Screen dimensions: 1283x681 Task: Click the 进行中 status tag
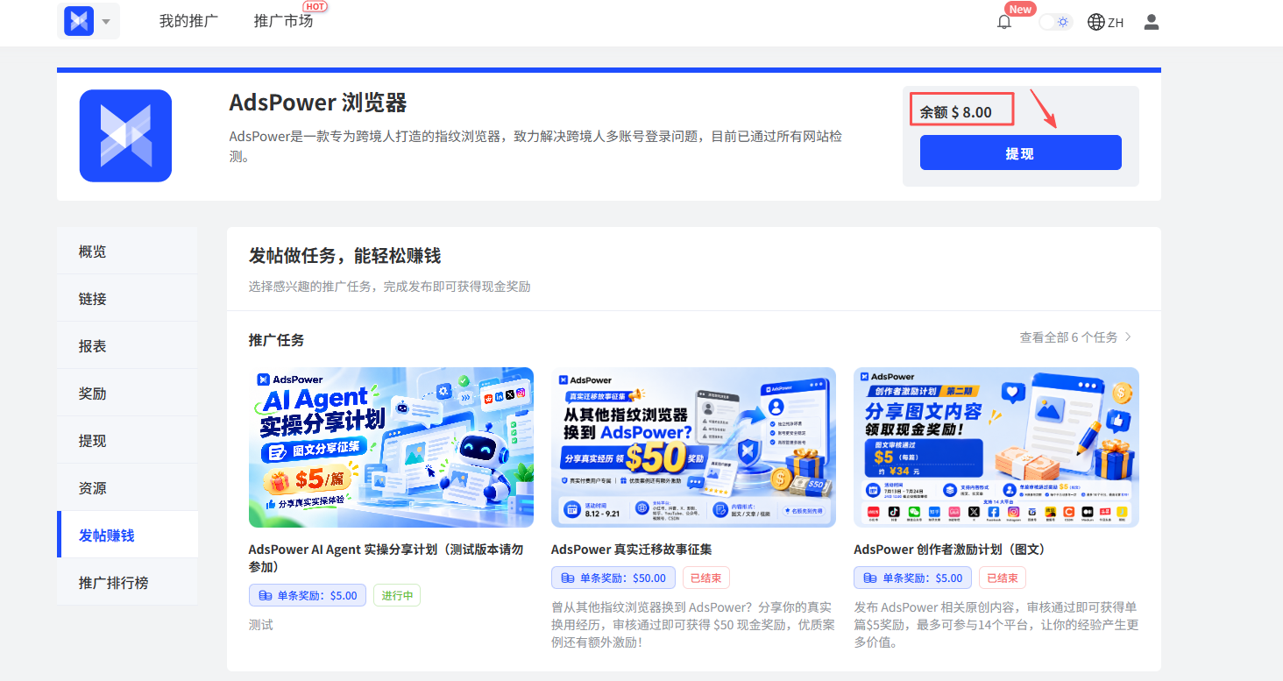(x=397, y=595)
